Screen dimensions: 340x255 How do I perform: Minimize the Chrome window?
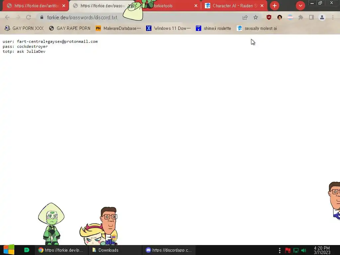click(x=312, y=3)
